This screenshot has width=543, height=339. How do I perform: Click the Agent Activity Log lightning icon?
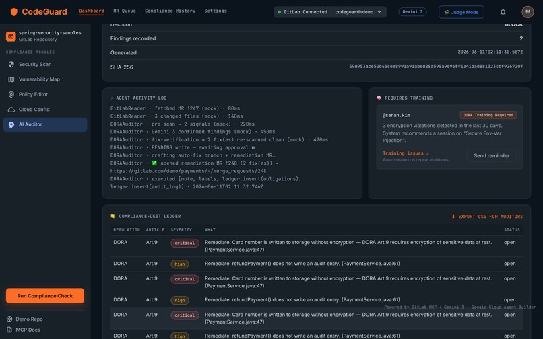coord(112,98)
